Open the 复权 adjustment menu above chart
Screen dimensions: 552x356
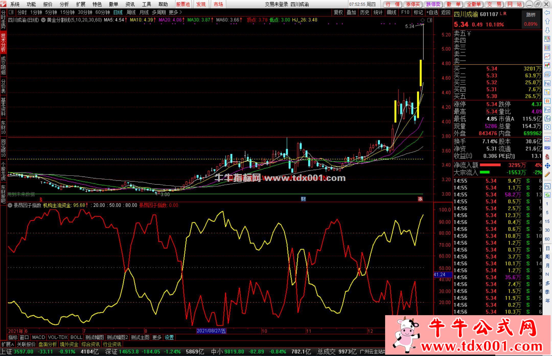(338, 12)
